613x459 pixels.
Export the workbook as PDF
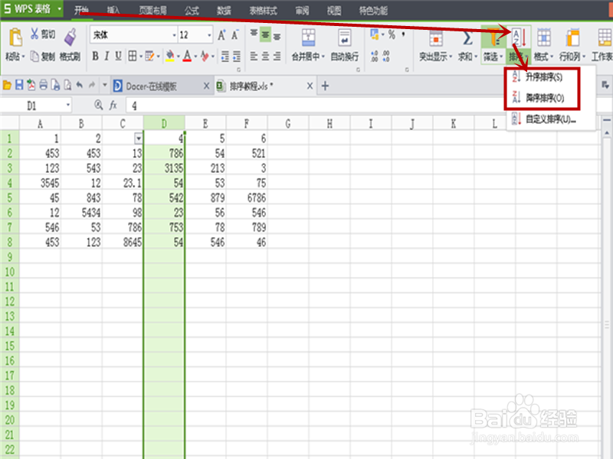coord(31,85)
